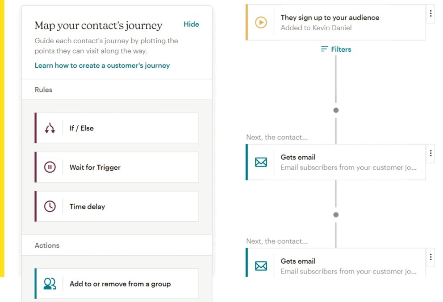Image resolution: width=443 pixels, height=302 pixels.
Task: Open the three-dot menu on the signup trigger card
Action: (x=430, y=13)
